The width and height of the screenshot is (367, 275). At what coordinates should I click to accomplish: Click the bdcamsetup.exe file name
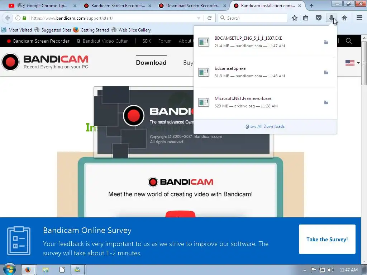[230, 68]
